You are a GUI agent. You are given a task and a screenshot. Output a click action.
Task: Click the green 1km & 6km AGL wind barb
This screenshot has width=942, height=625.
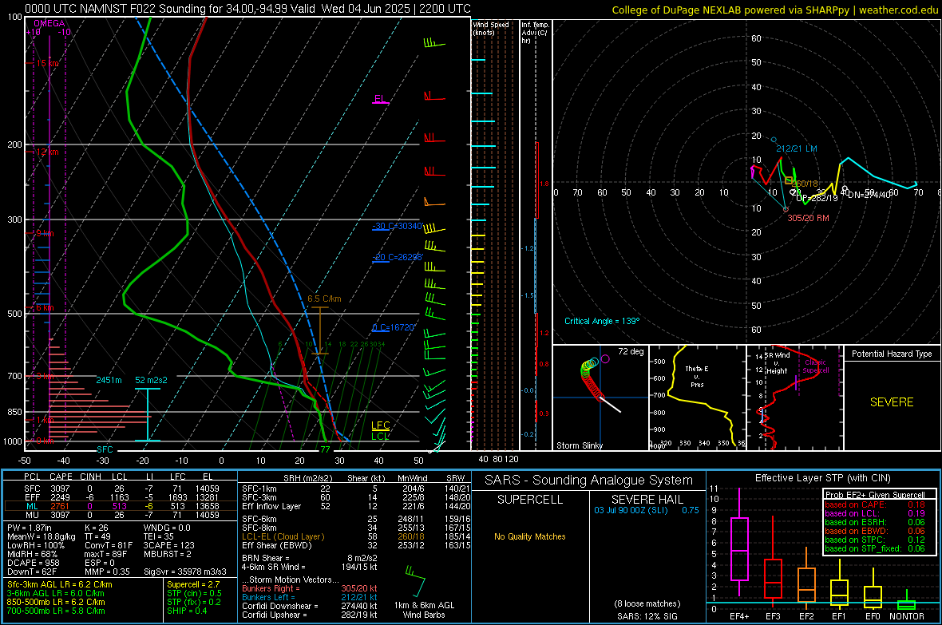414,580
